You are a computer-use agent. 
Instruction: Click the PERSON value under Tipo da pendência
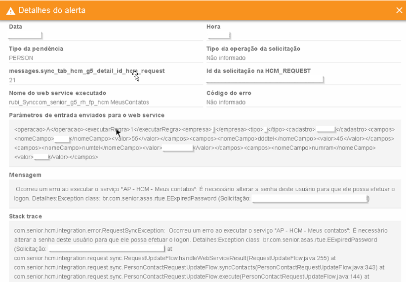[x=21, y=58]
